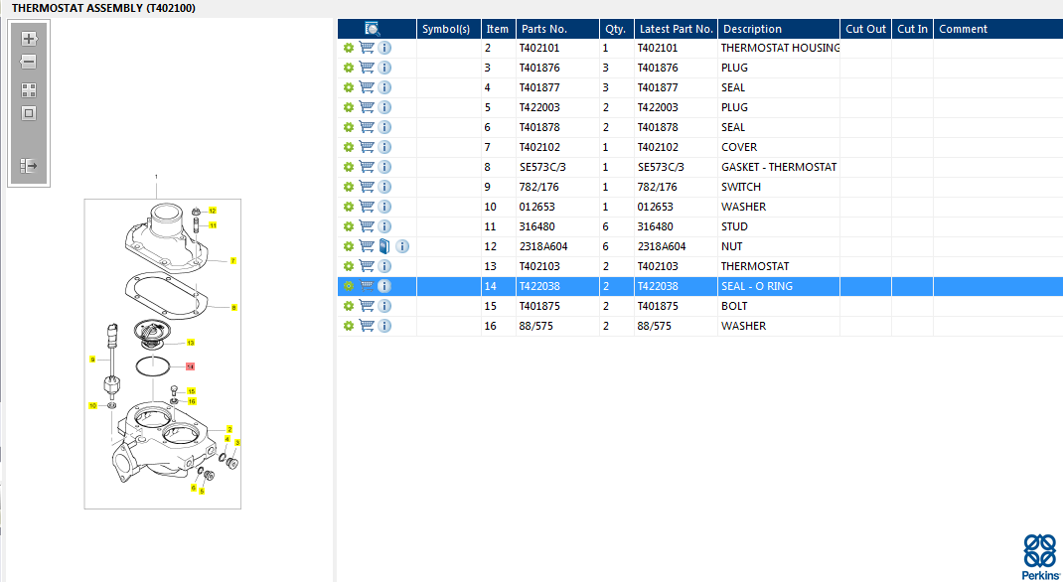
Task: Click green gear for COVER row
Action: pos(349,147)
